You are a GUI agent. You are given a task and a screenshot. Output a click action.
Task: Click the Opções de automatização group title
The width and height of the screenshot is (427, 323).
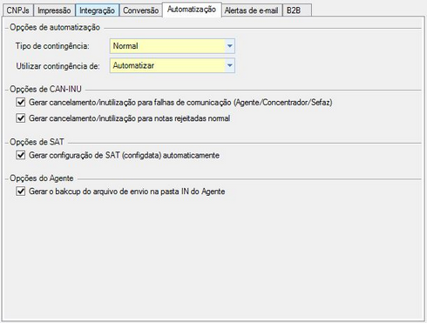[55, 27]
